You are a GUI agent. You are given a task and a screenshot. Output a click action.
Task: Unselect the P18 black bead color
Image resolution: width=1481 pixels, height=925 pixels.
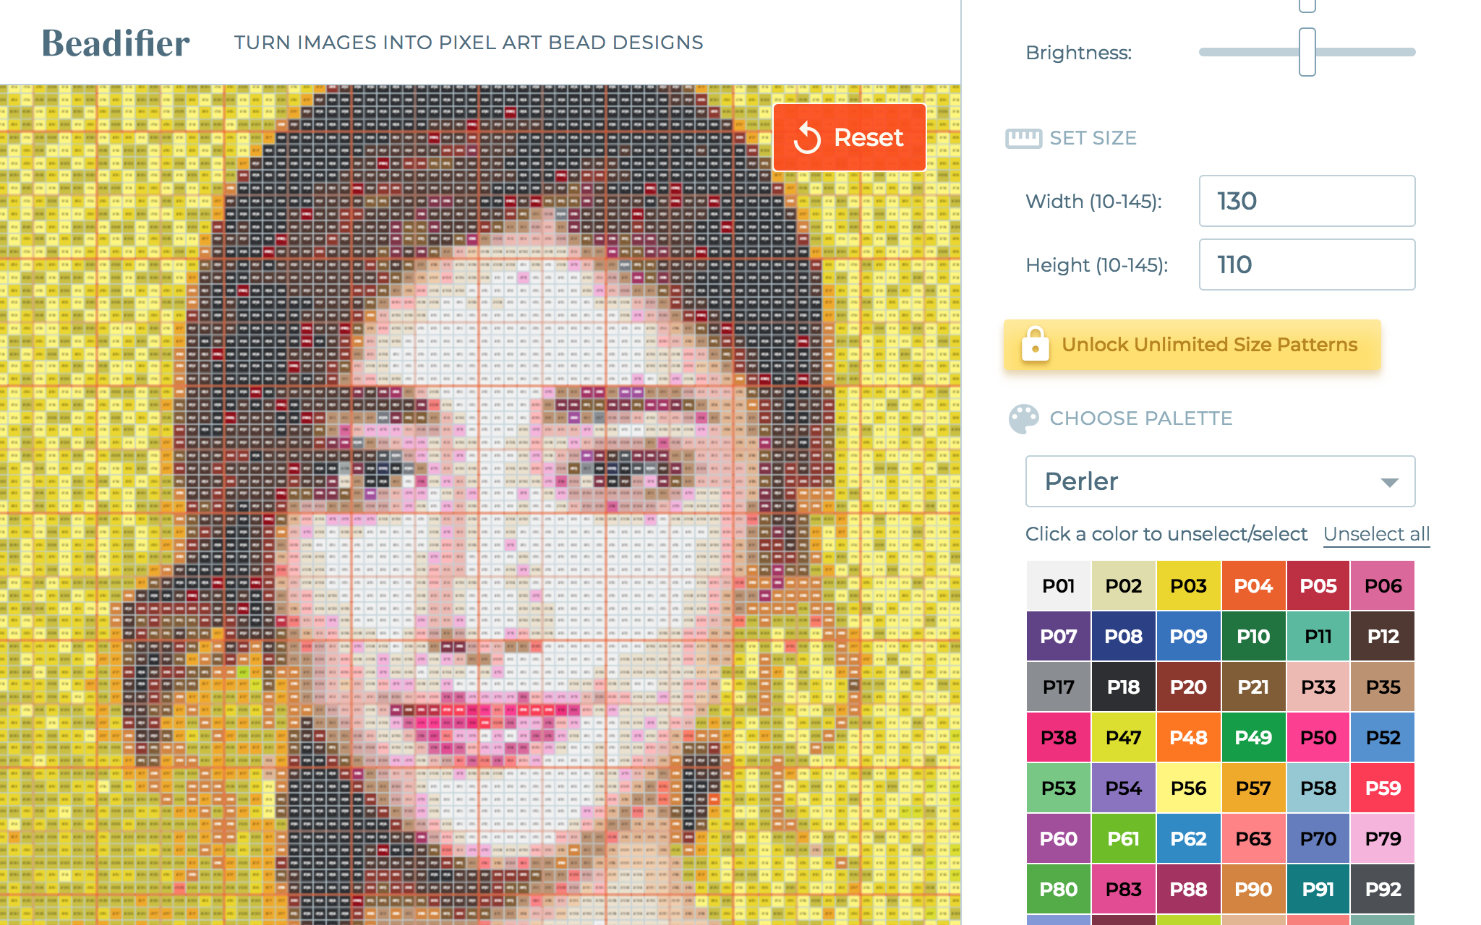tap(1123, 687)
